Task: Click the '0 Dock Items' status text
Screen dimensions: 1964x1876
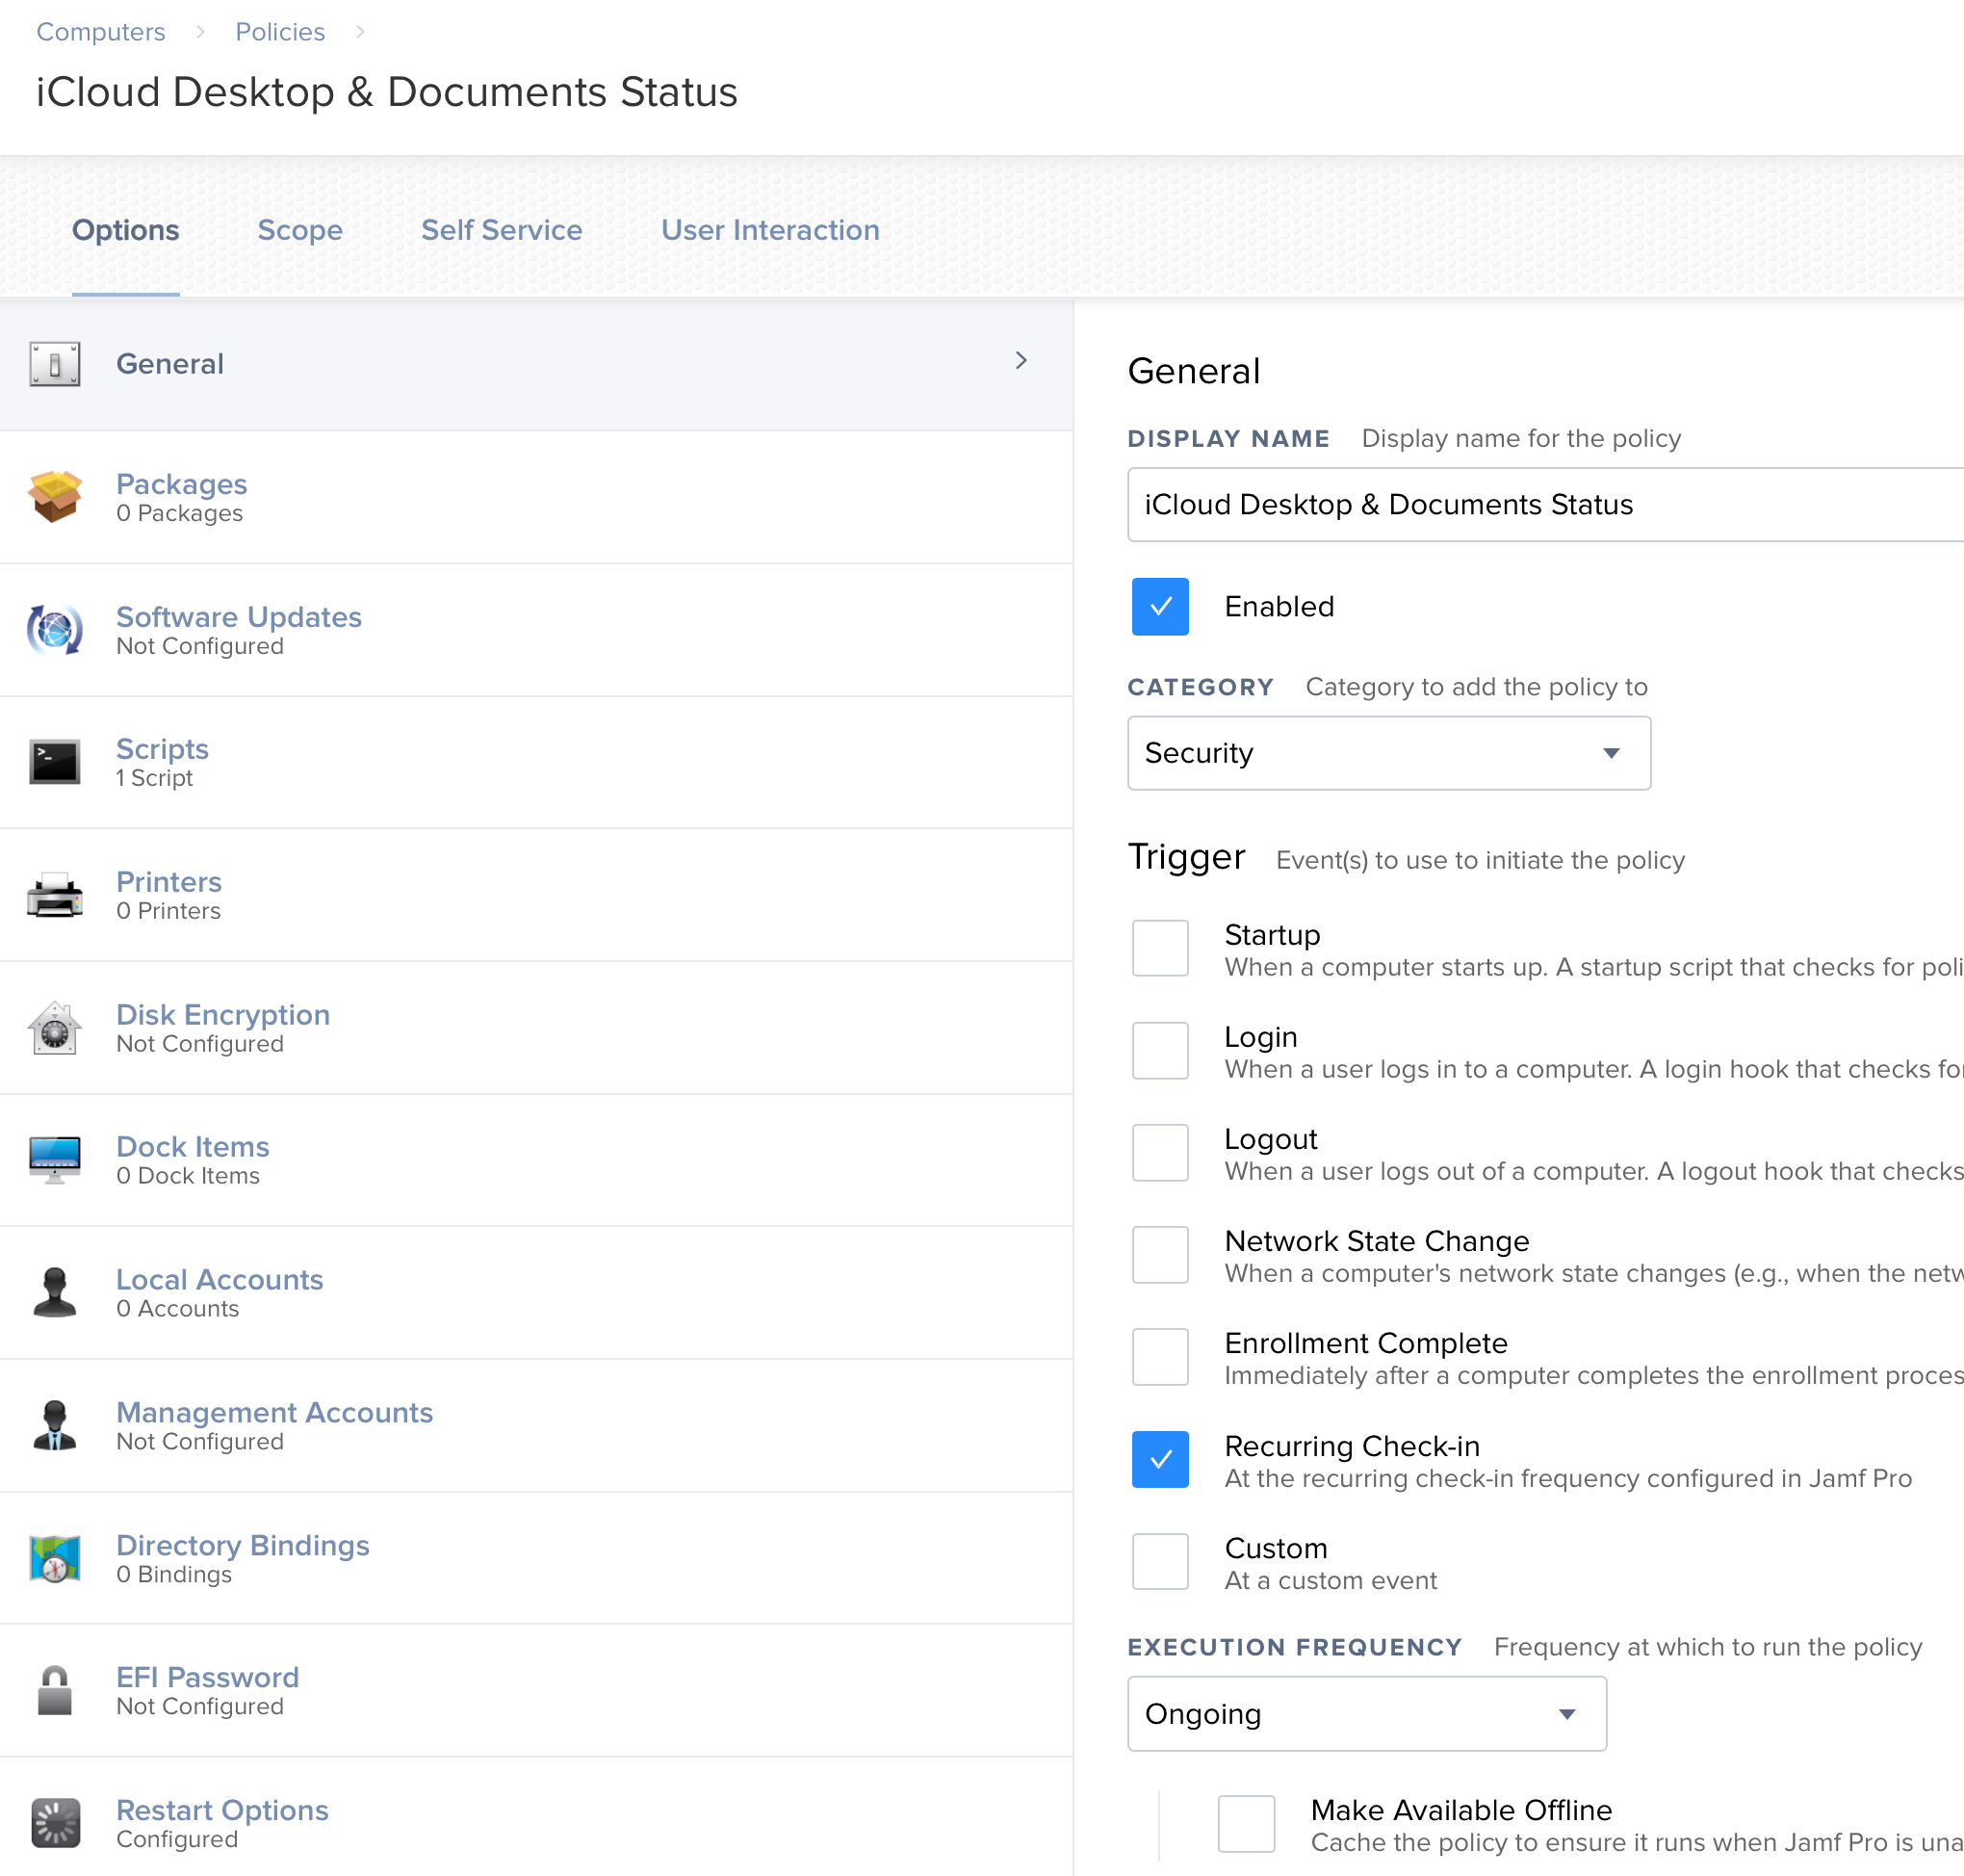Action: click(x=188, y=1176)
